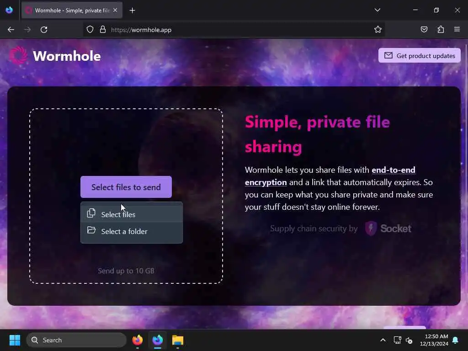Screen dimensions: 468x351
Task: Click the taskbar Search box
Action: click(76, 340)
